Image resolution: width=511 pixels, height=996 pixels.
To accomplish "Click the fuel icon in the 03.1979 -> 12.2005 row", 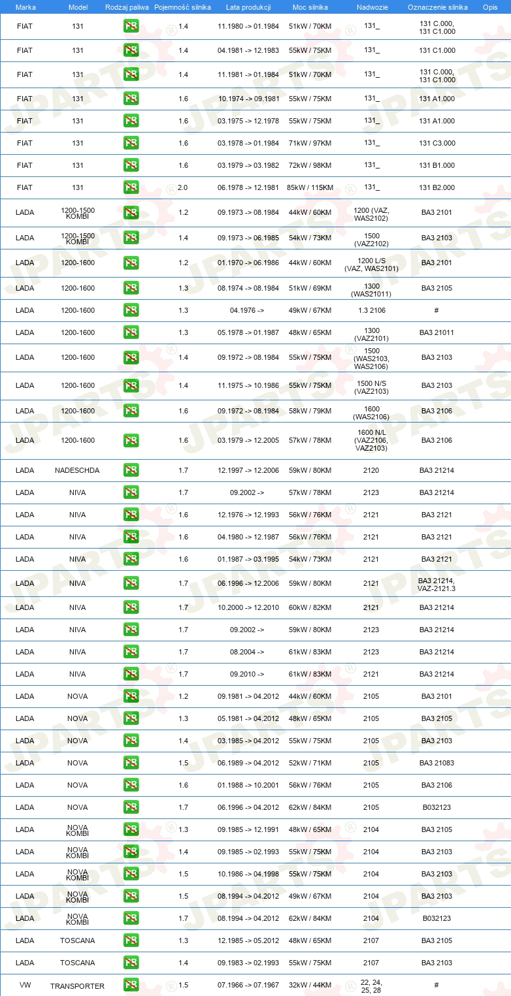I will tap(131, 440).
